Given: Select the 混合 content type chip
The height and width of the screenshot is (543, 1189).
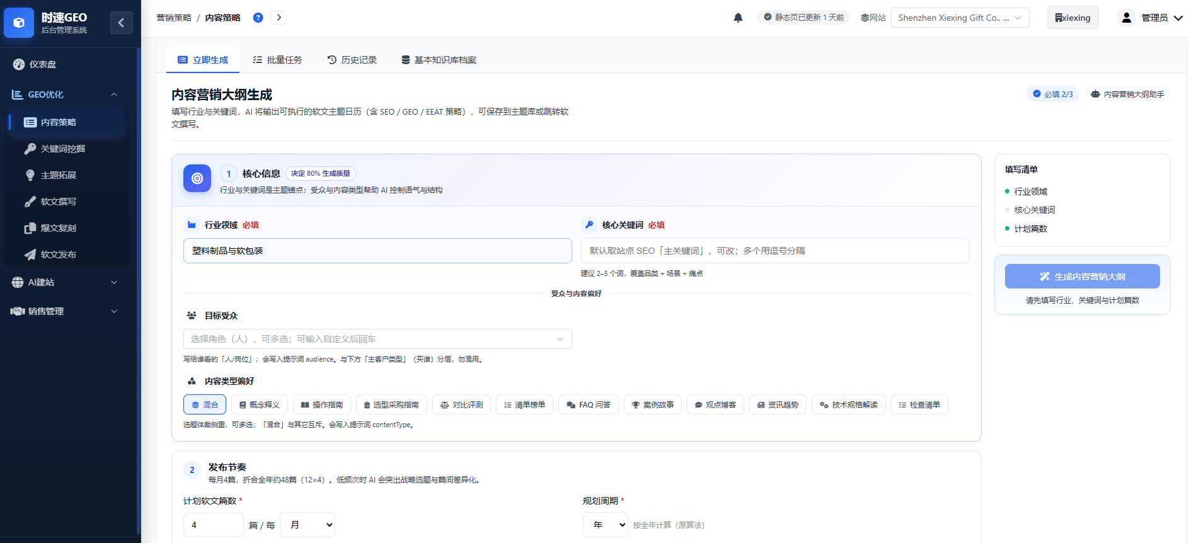Looking at the screenshot, I should point(205,404).
